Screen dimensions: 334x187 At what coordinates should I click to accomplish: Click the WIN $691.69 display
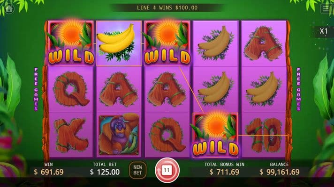pos(49,169)
